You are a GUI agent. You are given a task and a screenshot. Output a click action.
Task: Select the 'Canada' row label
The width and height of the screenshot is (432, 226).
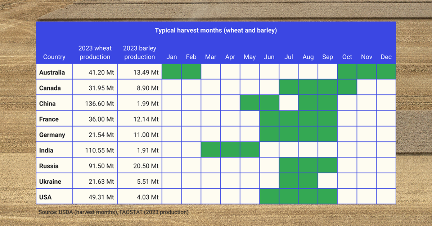pos(50,88)
